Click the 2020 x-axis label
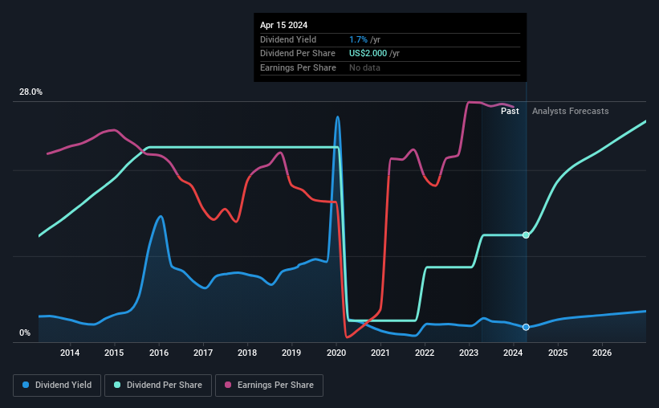Screen dimensions: 659x408 336,353
